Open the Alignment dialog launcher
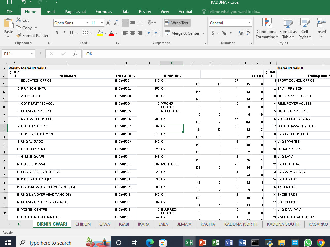 [x=205, y=43]
